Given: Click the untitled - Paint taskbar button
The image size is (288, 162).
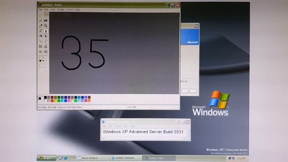Looking at the screenshot, I should [159, 158].
